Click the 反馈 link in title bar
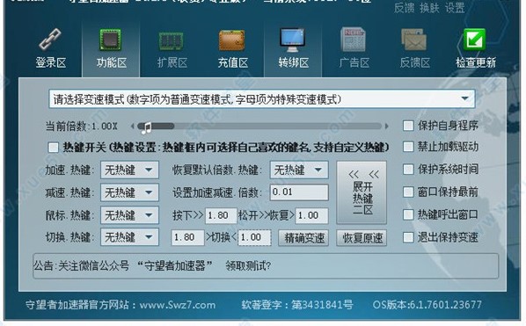This screenshot has width=526, height=326. pos(404,7)
